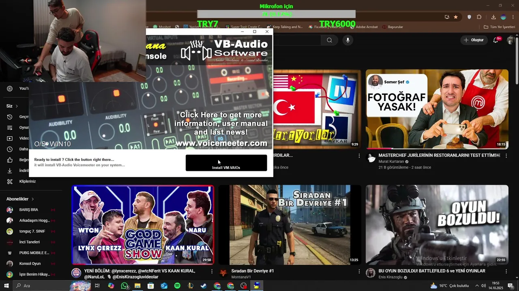Open Windows notification center icon
The image size is (519, 291).
tap(510, 286)
